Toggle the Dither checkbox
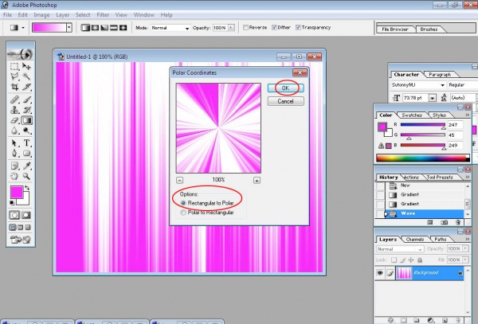The height and width of the screenshot is (324, 478). pyautogui.click(x=274, y=27)
